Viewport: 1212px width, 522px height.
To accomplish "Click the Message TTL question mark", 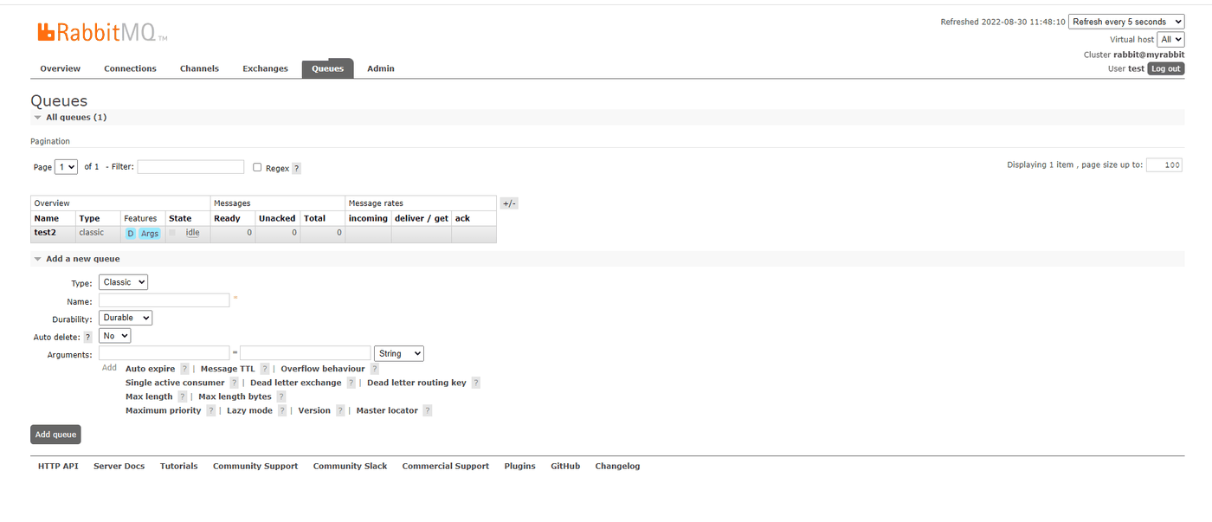I will [265, 369].
